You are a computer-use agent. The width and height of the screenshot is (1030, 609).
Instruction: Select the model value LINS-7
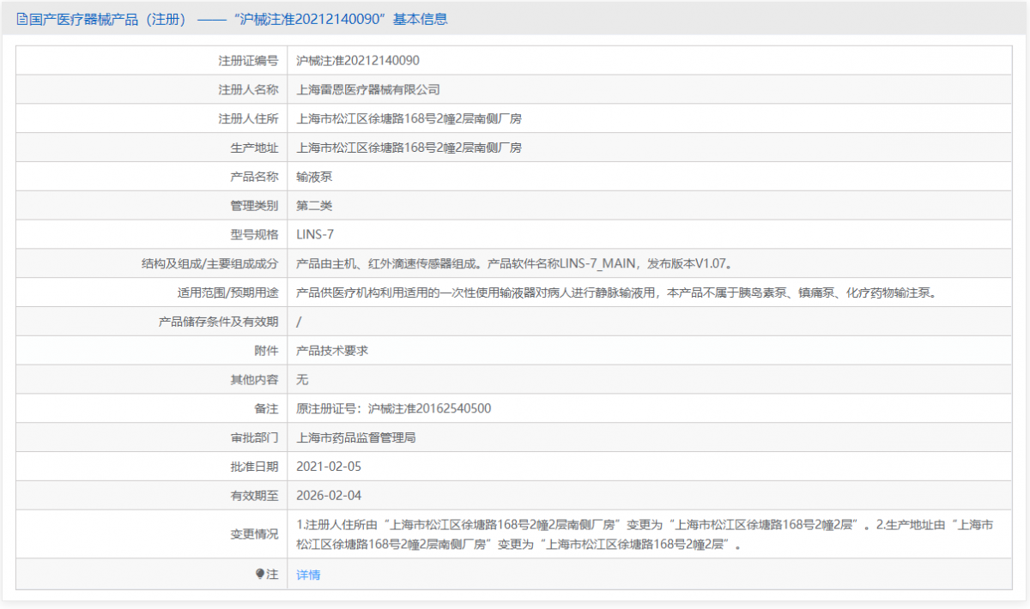tap(315, 234)
